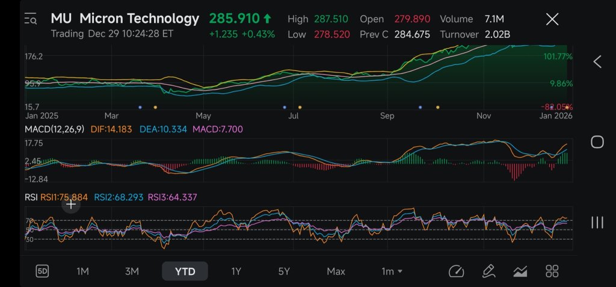
Task: Open the four-square layout grid icon
Action: 552,271
